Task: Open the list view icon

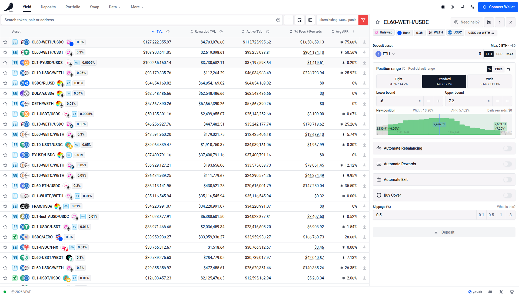Action: (x=289, y=20)
